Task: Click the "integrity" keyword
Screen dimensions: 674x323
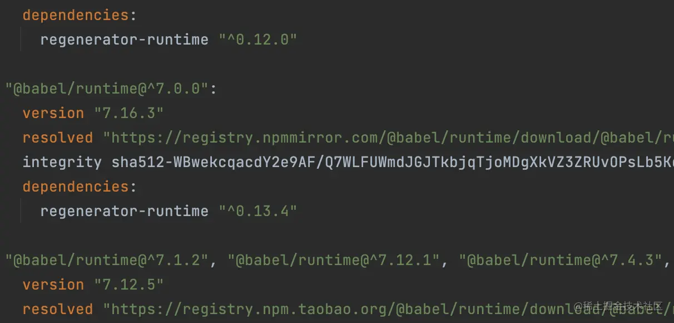Action: coord(62,162)
